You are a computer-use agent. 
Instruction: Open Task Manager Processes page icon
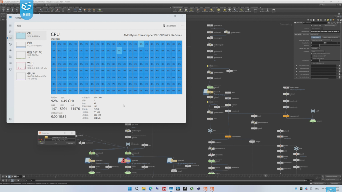(10, 32)
